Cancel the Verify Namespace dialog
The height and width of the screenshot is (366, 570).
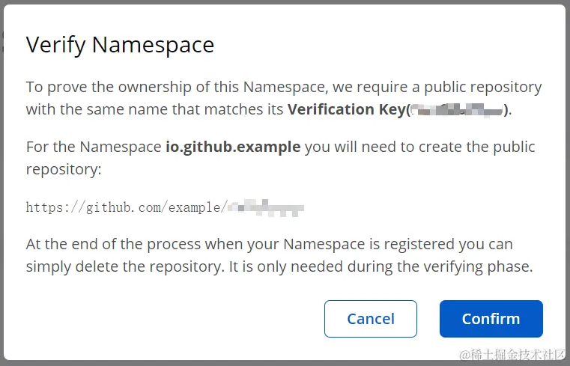tap(371, 319)
